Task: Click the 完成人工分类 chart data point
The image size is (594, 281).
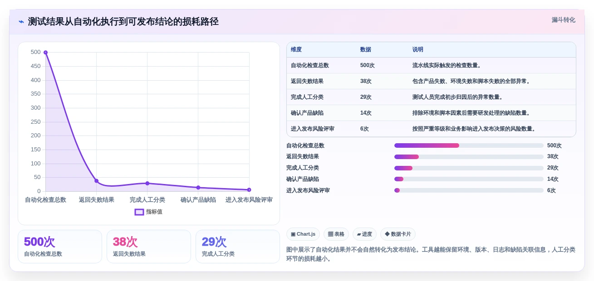Action: (x=147, y=183)
